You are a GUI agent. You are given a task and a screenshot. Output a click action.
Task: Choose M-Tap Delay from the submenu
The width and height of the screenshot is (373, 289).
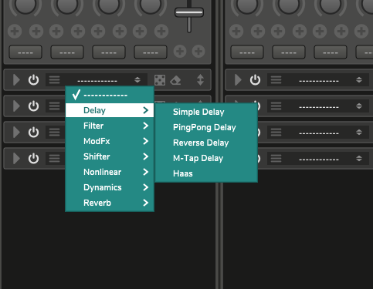pos(206,158)
